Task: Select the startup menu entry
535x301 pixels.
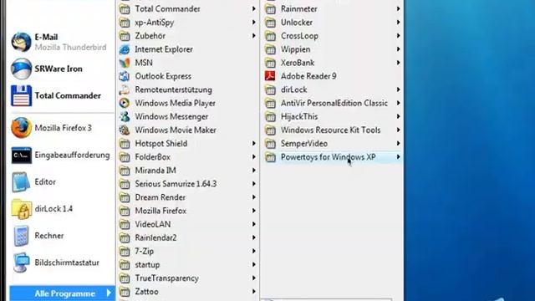Action: pos(188,265)
